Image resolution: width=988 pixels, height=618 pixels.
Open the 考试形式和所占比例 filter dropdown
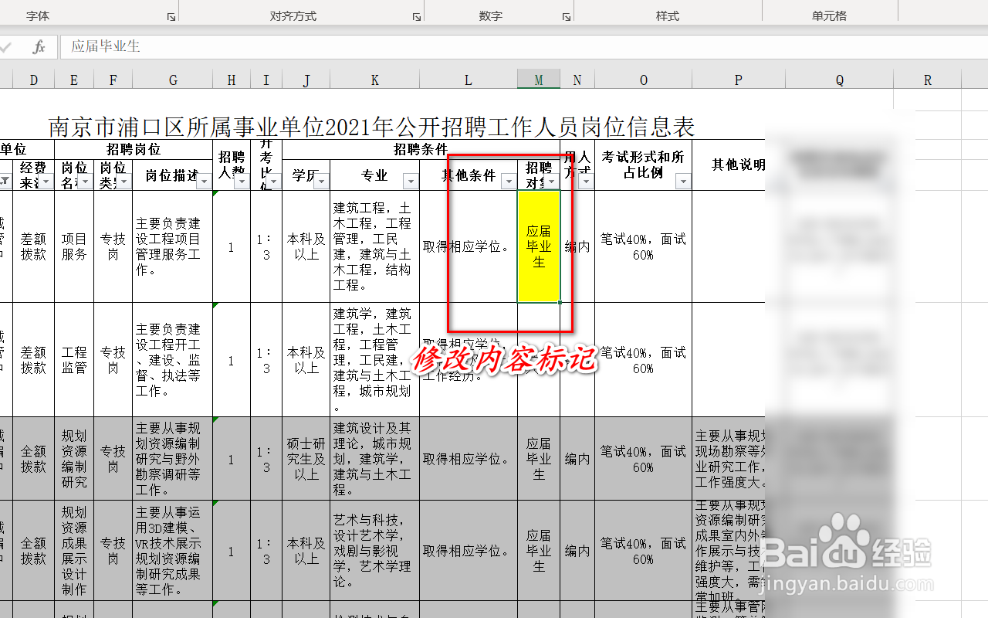pos(683,182)
